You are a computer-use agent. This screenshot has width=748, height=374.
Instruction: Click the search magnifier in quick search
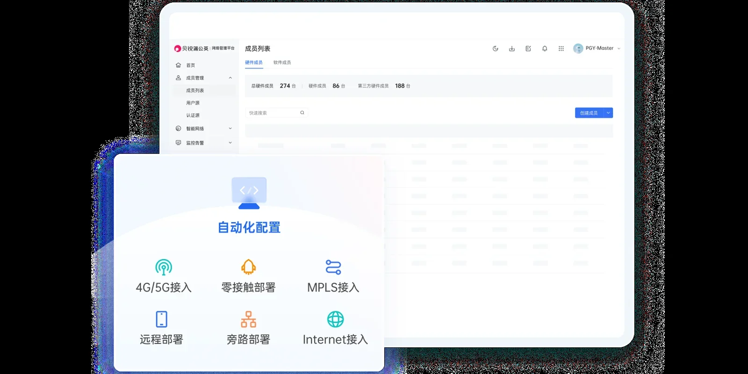tap(302, 113)
